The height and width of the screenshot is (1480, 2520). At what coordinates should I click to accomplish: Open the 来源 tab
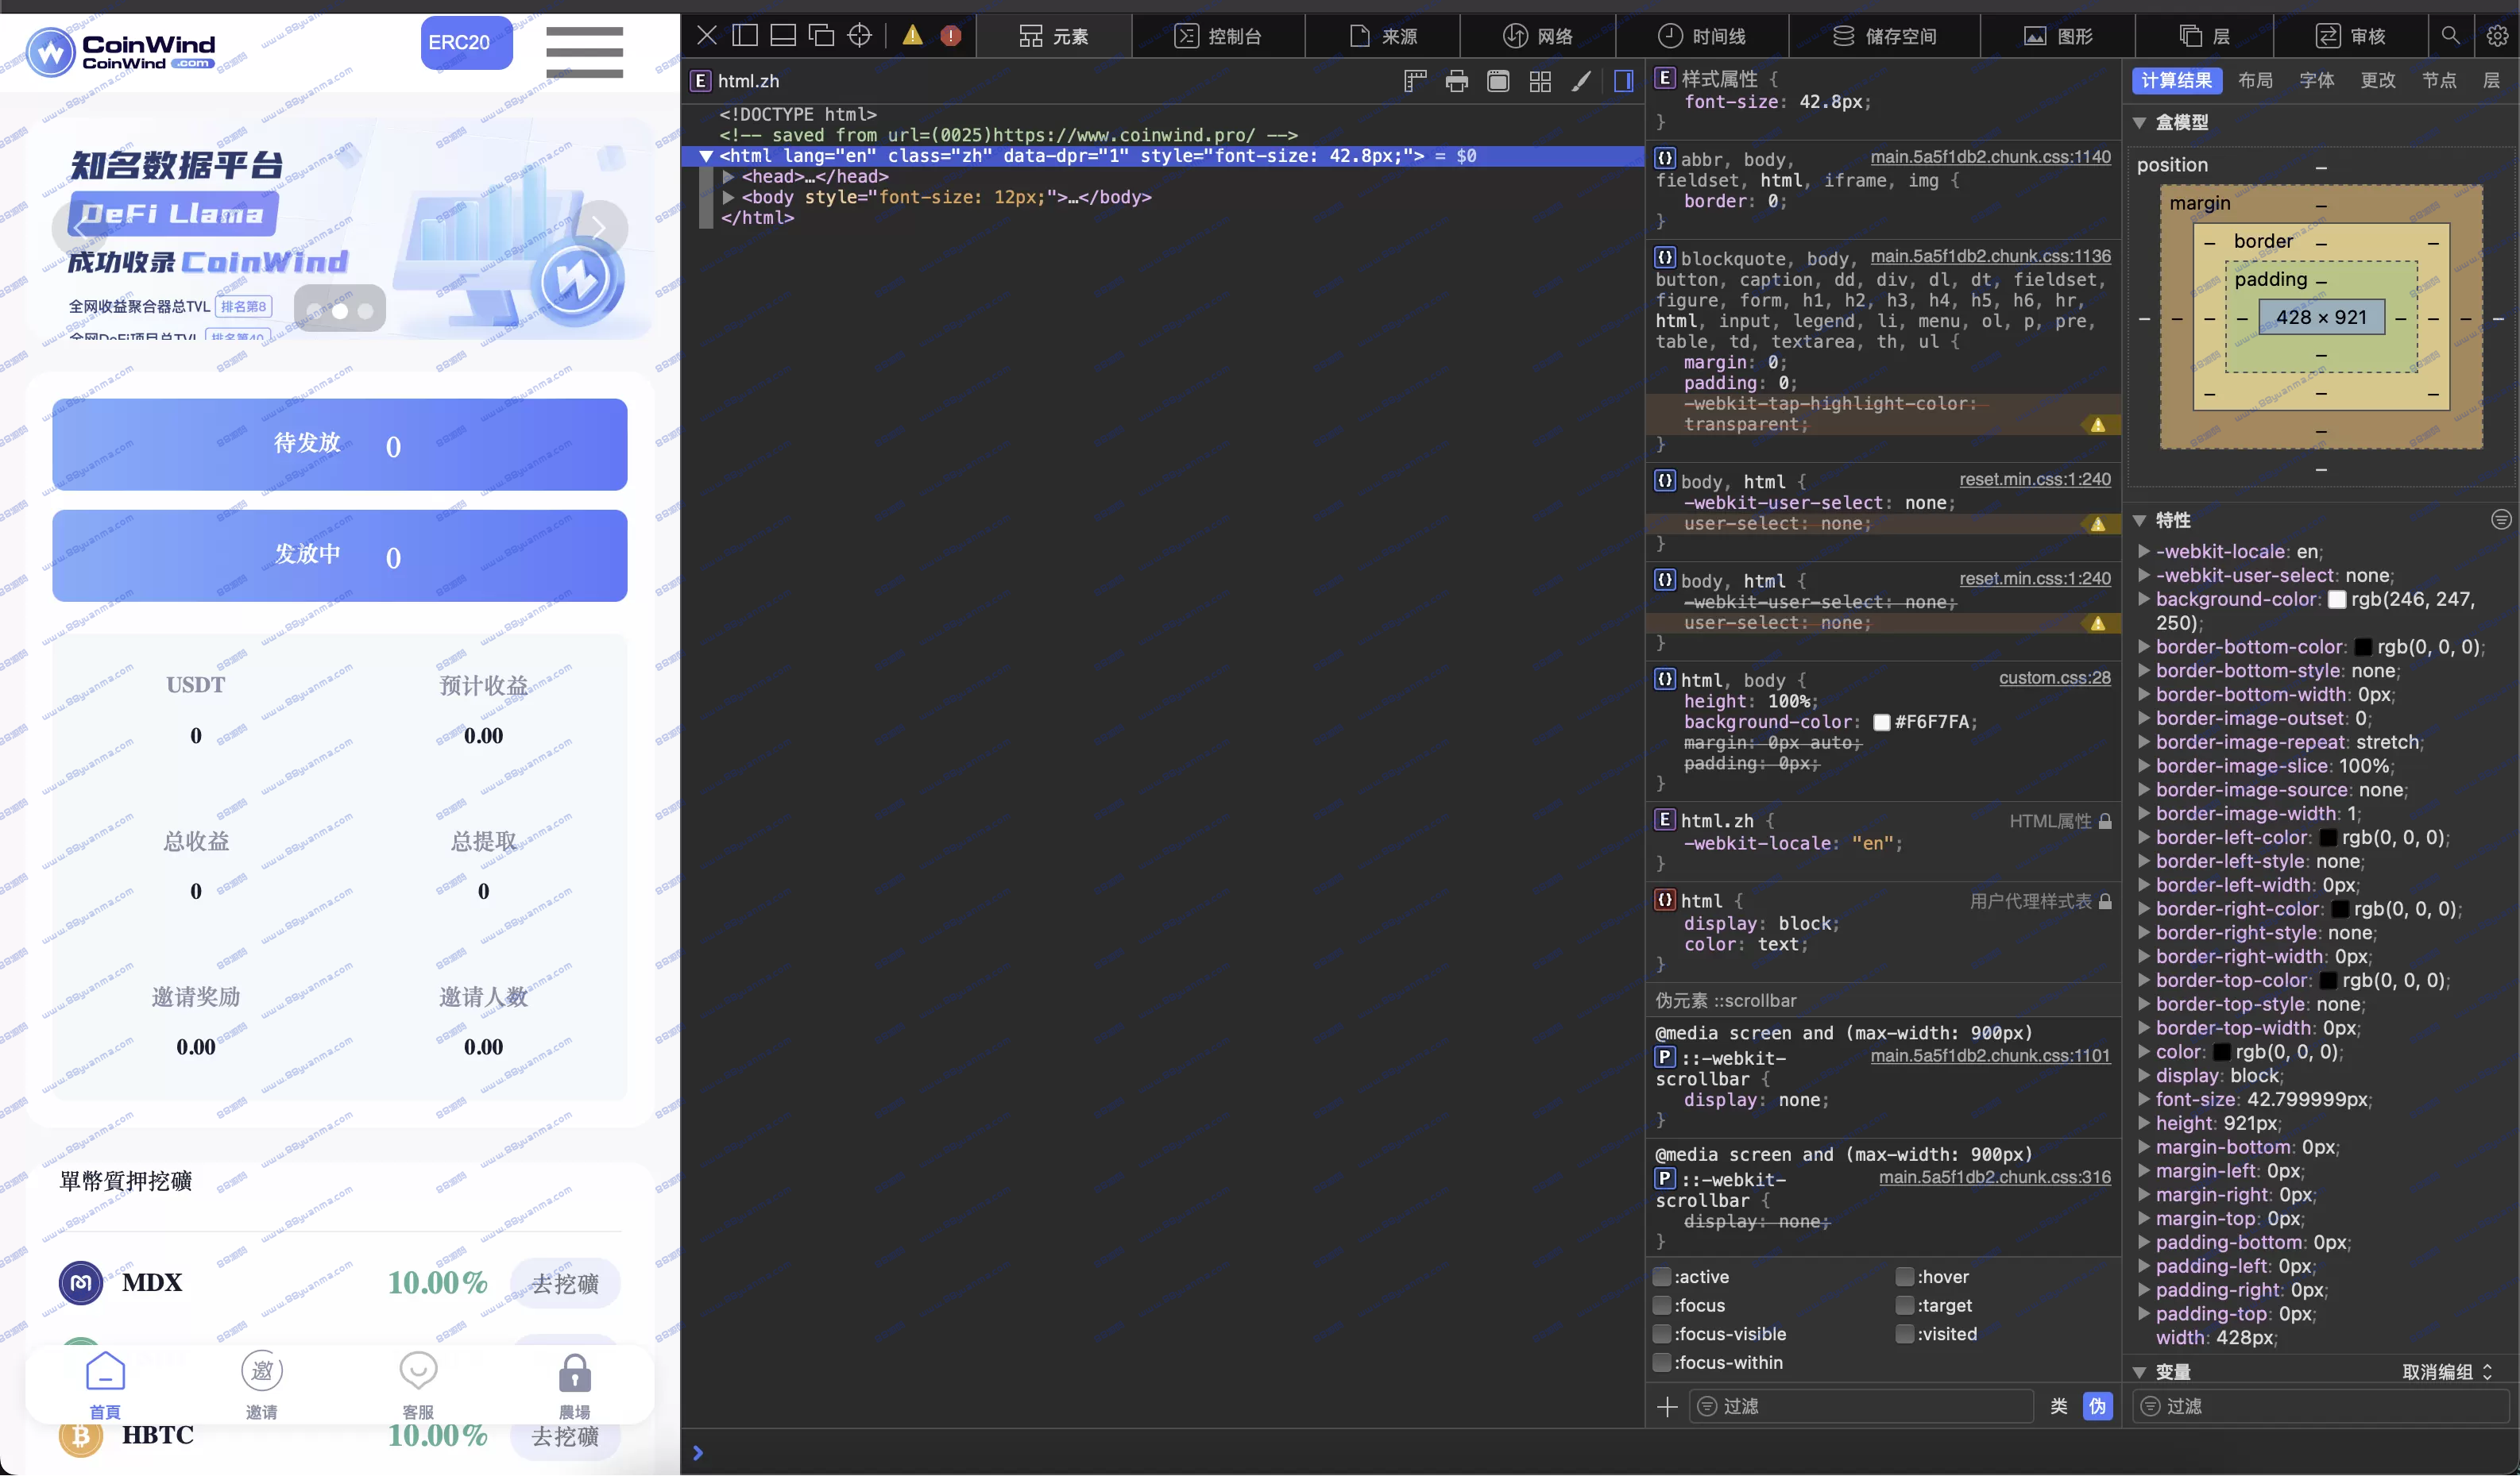tap(1382, 36)
